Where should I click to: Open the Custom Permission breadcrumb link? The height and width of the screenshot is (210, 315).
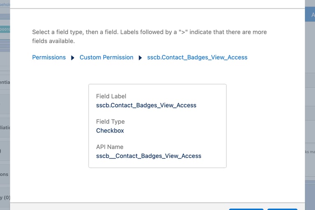tap(106, 57)
